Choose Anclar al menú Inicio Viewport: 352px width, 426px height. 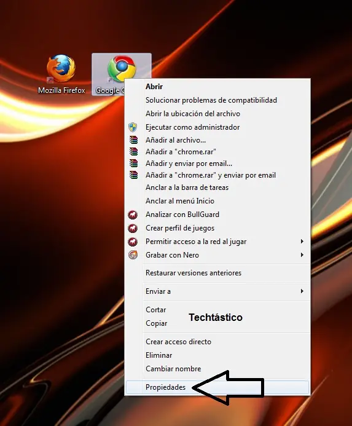click(x=217, y=201)
